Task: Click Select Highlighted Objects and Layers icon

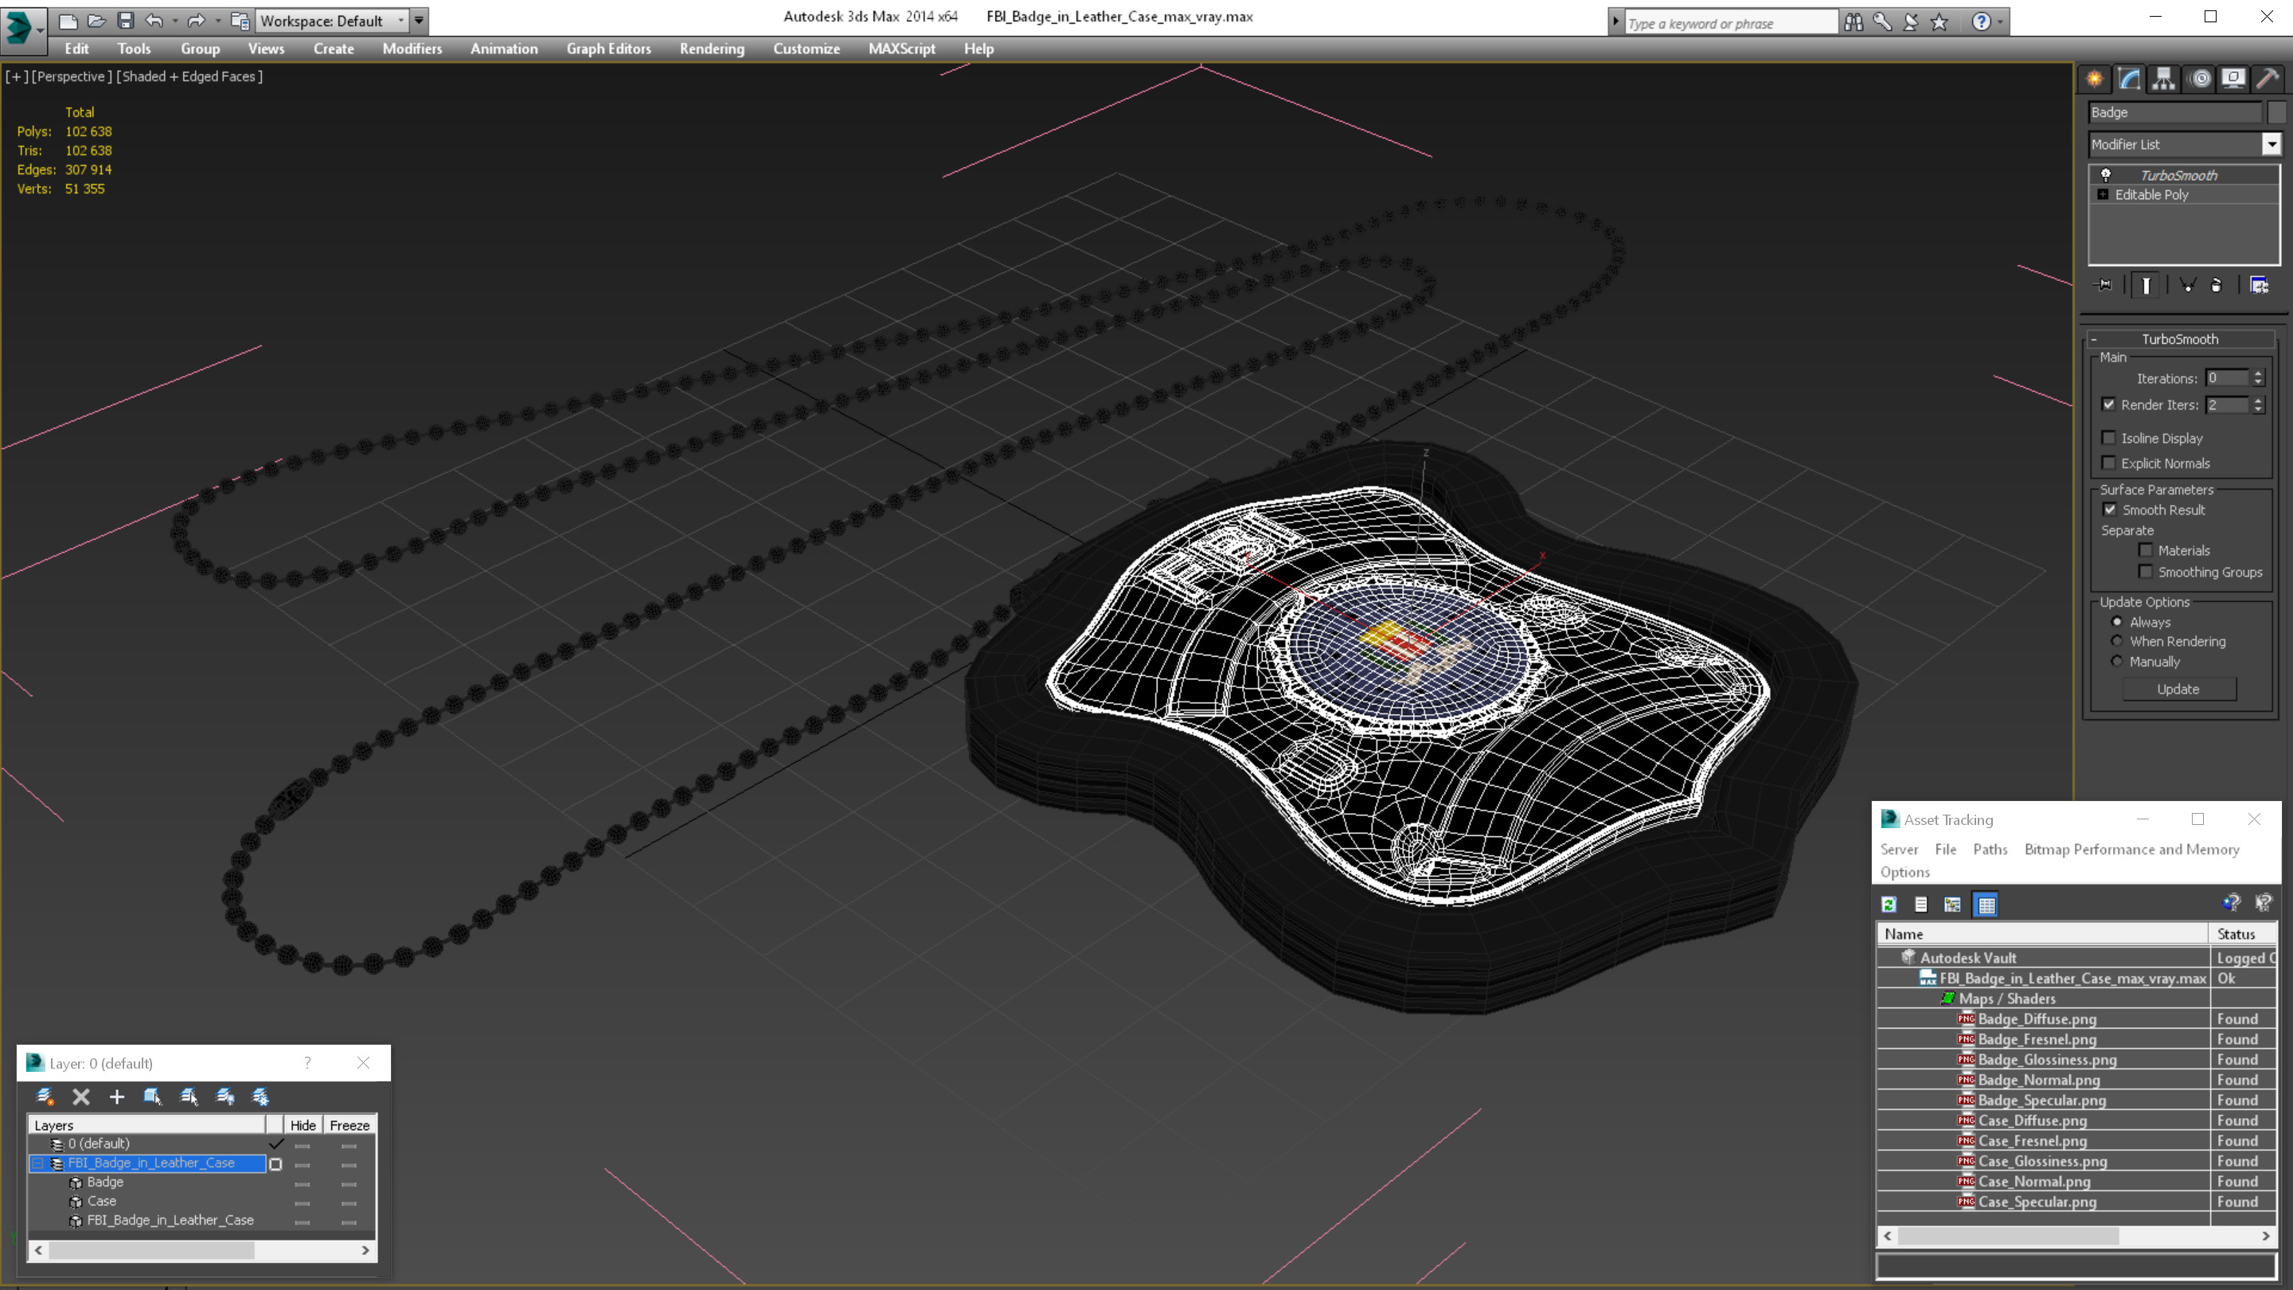Action: [x=153, y=1096]
